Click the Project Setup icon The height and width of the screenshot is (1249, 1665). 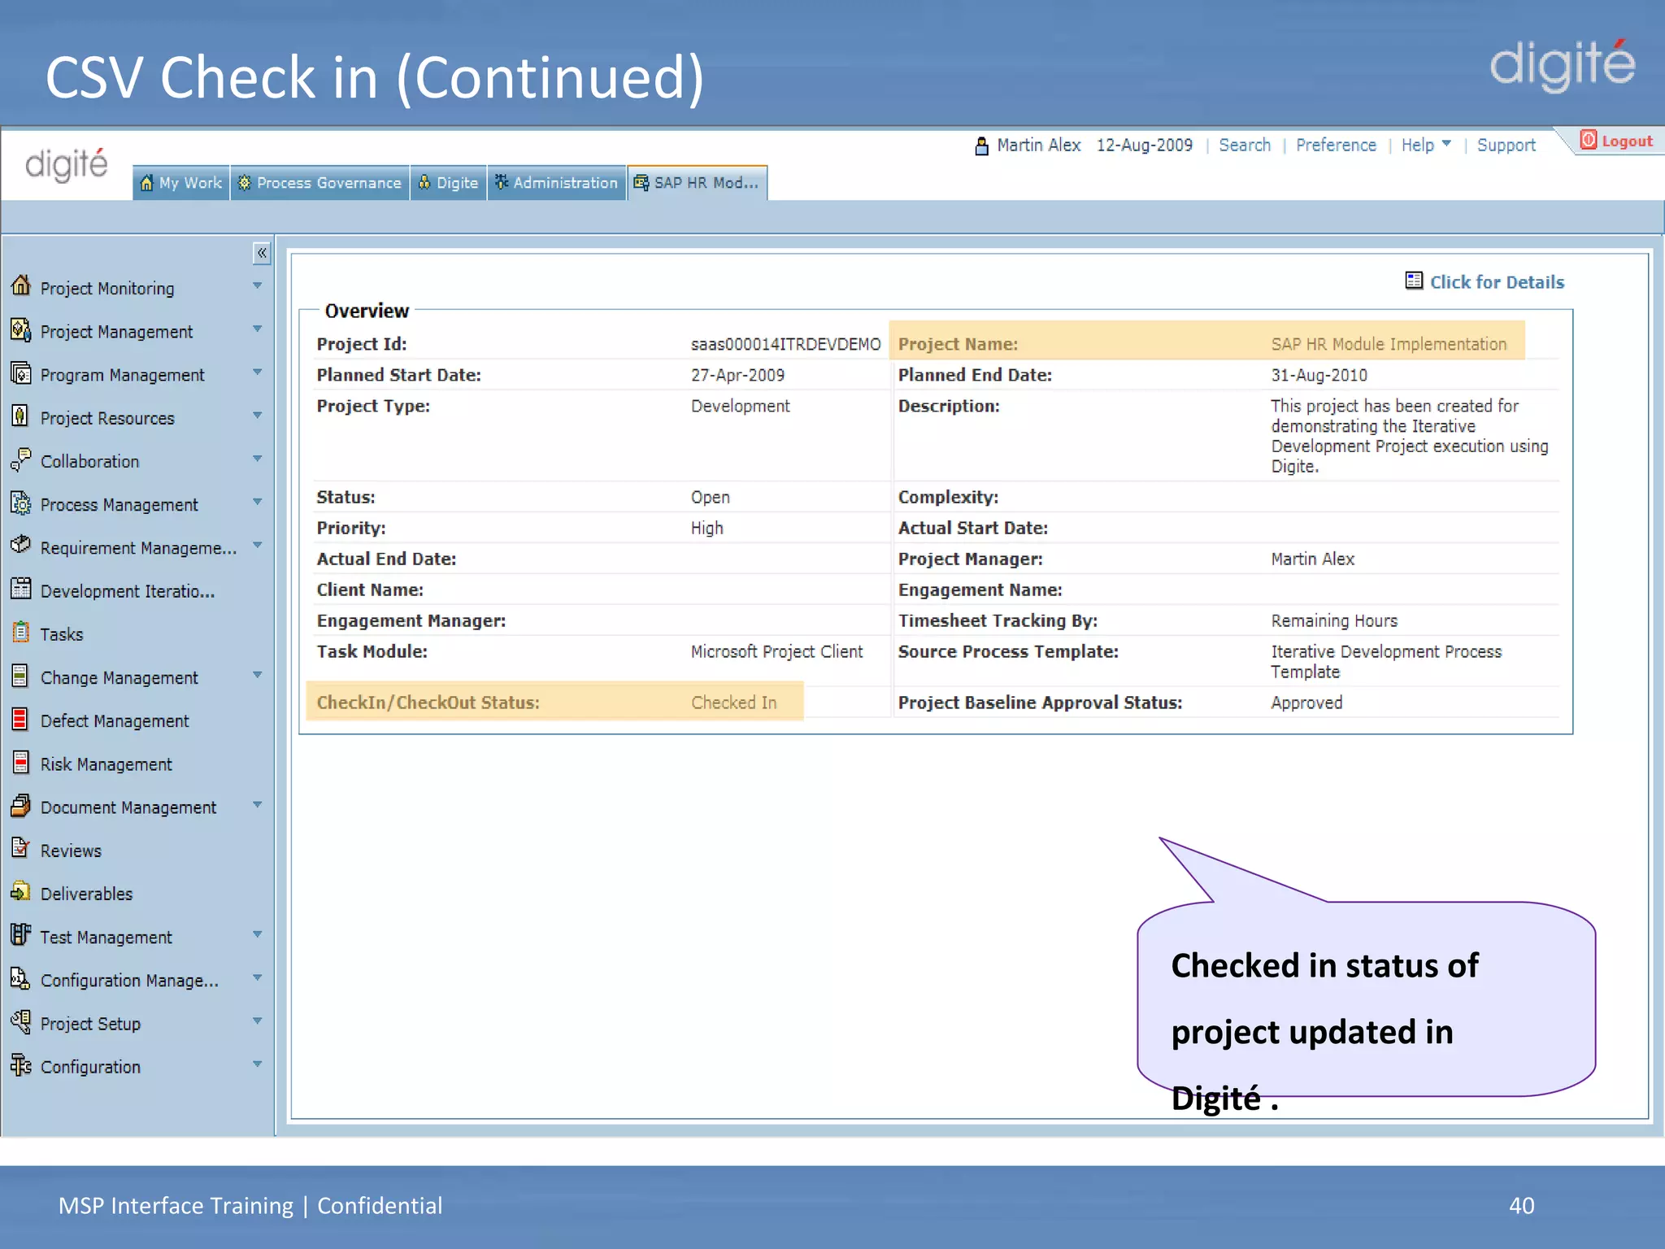tap(21, 1021)
